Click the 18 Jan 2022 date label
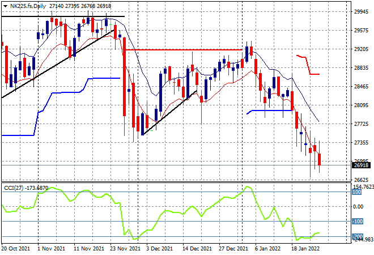 click(x=305, y=249)
